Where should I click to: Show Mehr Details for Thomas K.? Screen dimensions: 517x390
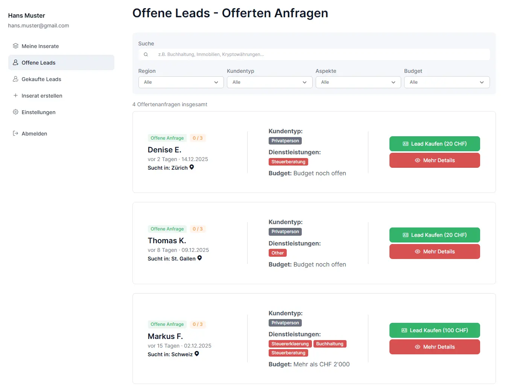(435, 251)
